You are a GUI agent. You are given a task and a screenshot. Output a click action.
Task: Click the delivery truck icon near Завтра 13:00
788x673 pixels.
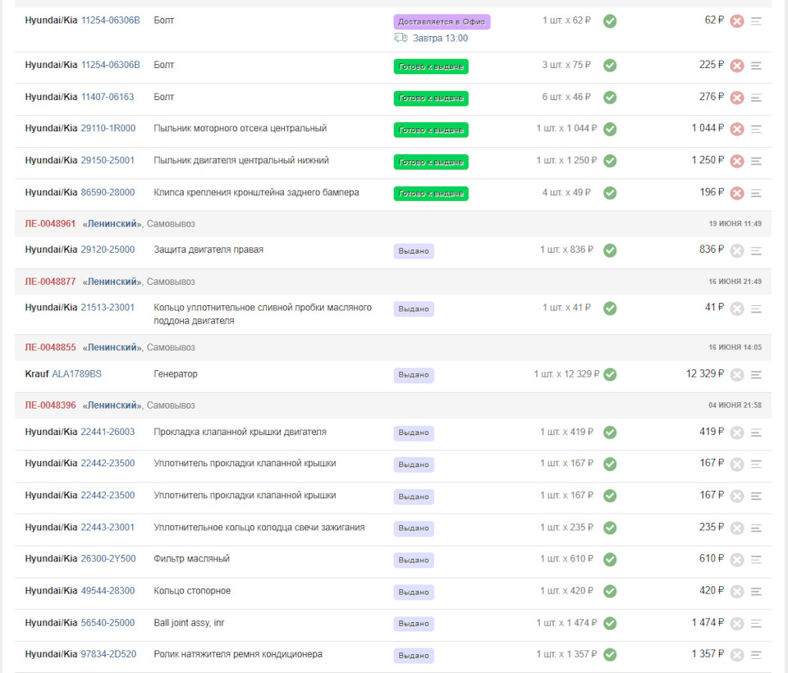pos(401,38)
